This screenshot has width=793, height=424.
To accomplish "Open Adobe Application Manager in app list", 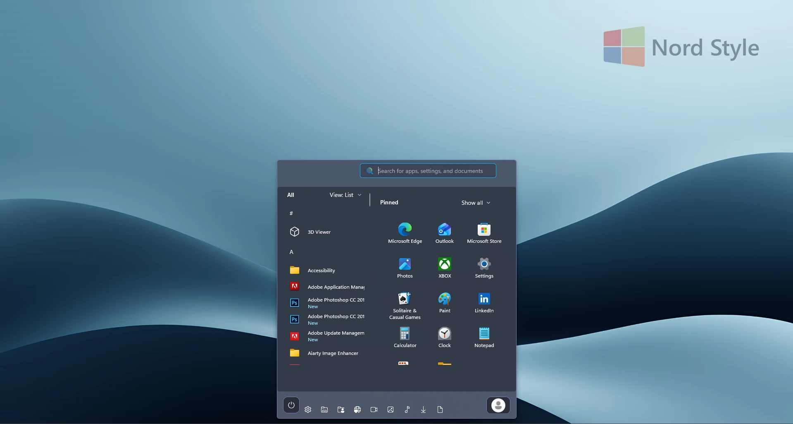I will click(x=326, y=287).
